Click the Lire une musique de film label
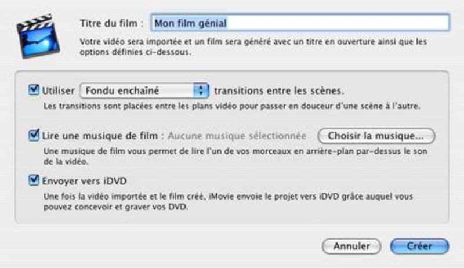This screenshot has height=268, width=464. (100, 136)
